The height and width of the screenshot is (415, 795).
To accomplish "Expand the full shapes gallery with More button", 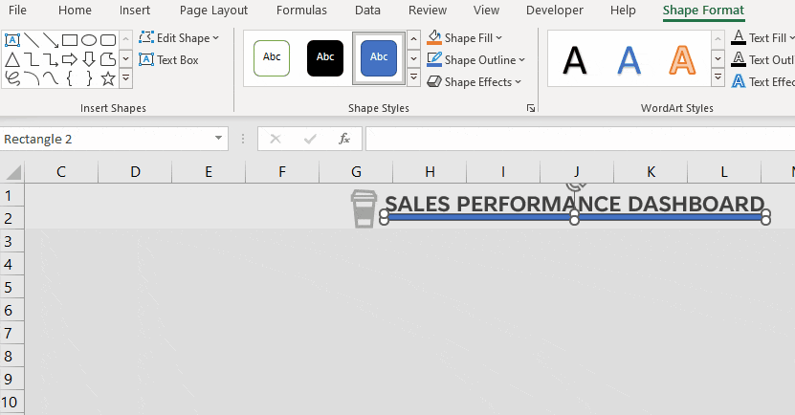I will [x=125, y=78].
